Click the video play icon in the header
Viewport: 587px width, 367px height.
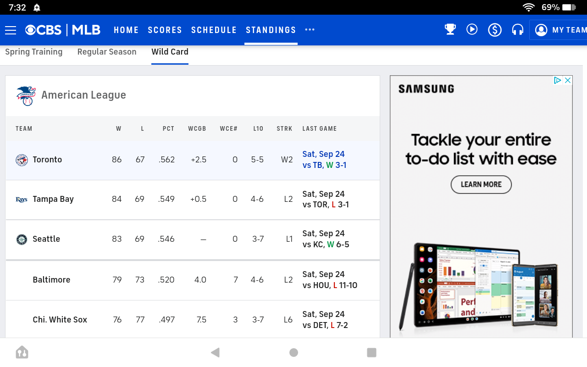point(472,29)
